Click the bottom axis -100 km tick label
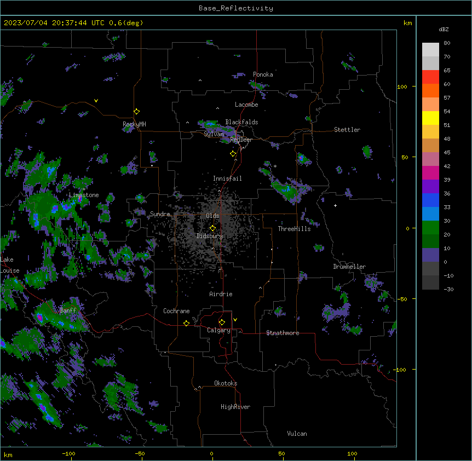Screen dimensions: 472x461 [68, 453]
